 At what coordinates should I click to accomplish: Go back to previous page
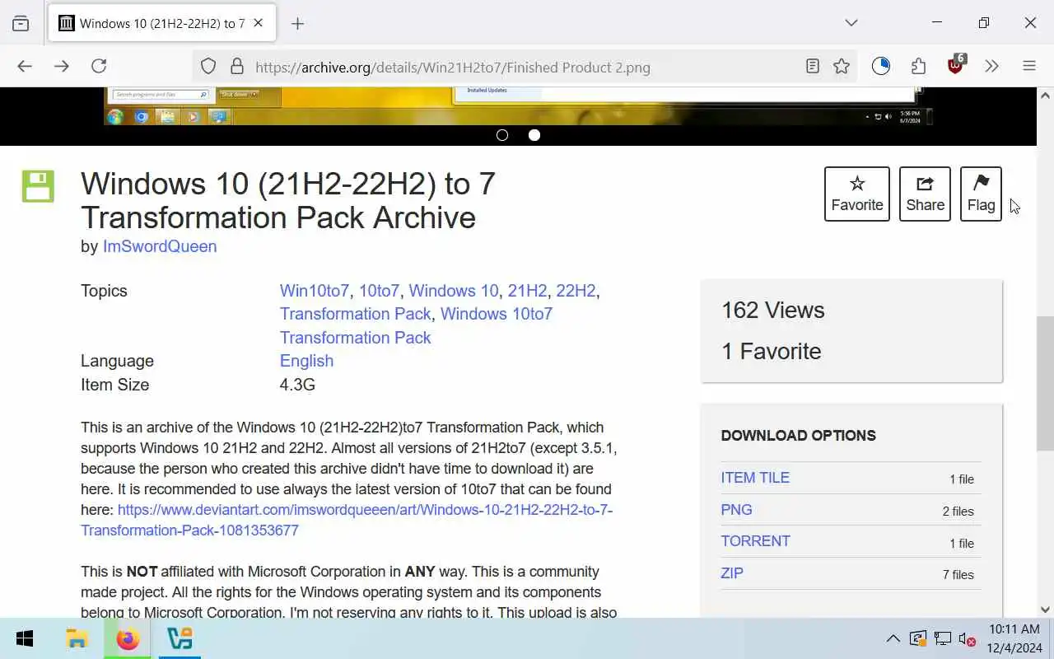point(25,67)
